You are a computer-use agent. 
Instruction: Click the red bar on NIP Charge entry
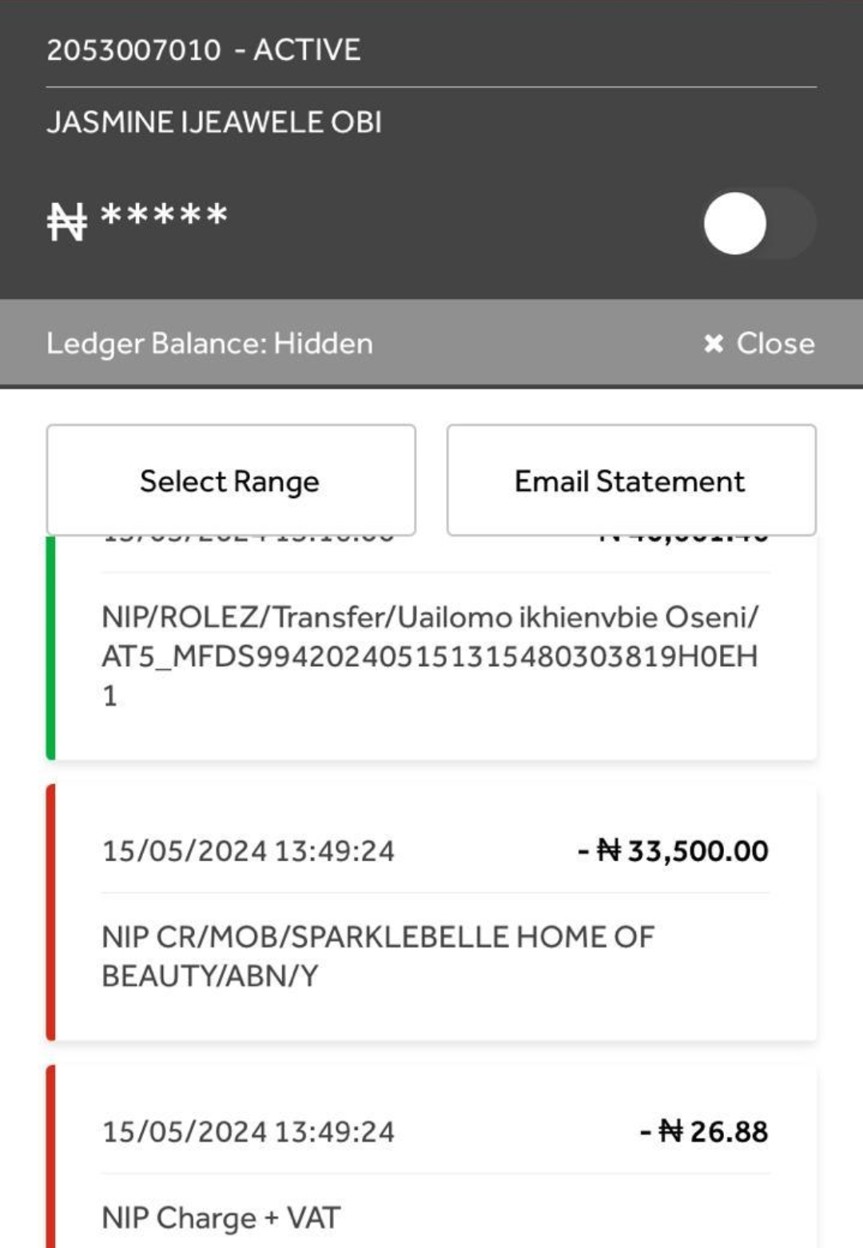coord(51,1159)
